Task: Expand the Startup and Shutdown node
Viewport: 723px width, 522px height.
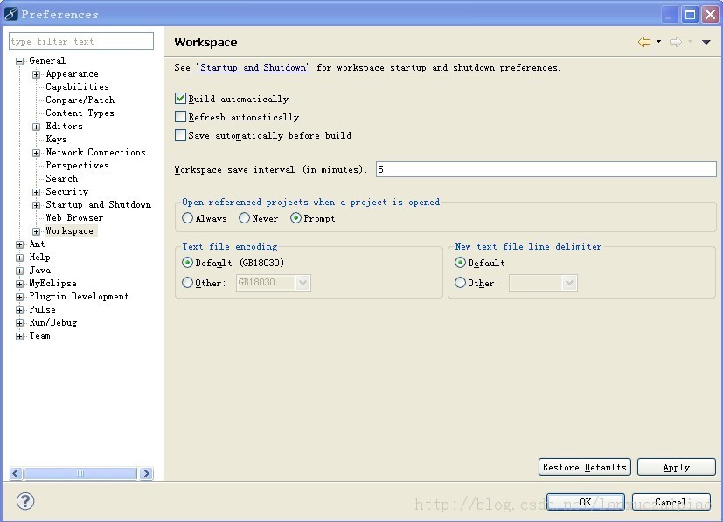Action: pos(36,205)
